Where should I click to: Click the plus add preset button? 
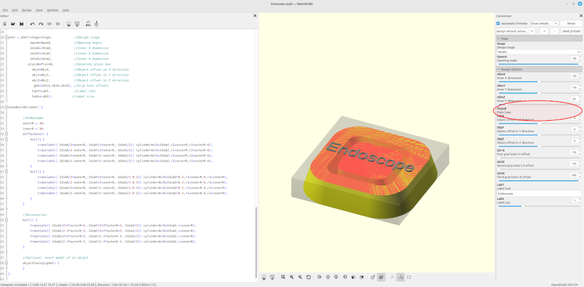544,31
